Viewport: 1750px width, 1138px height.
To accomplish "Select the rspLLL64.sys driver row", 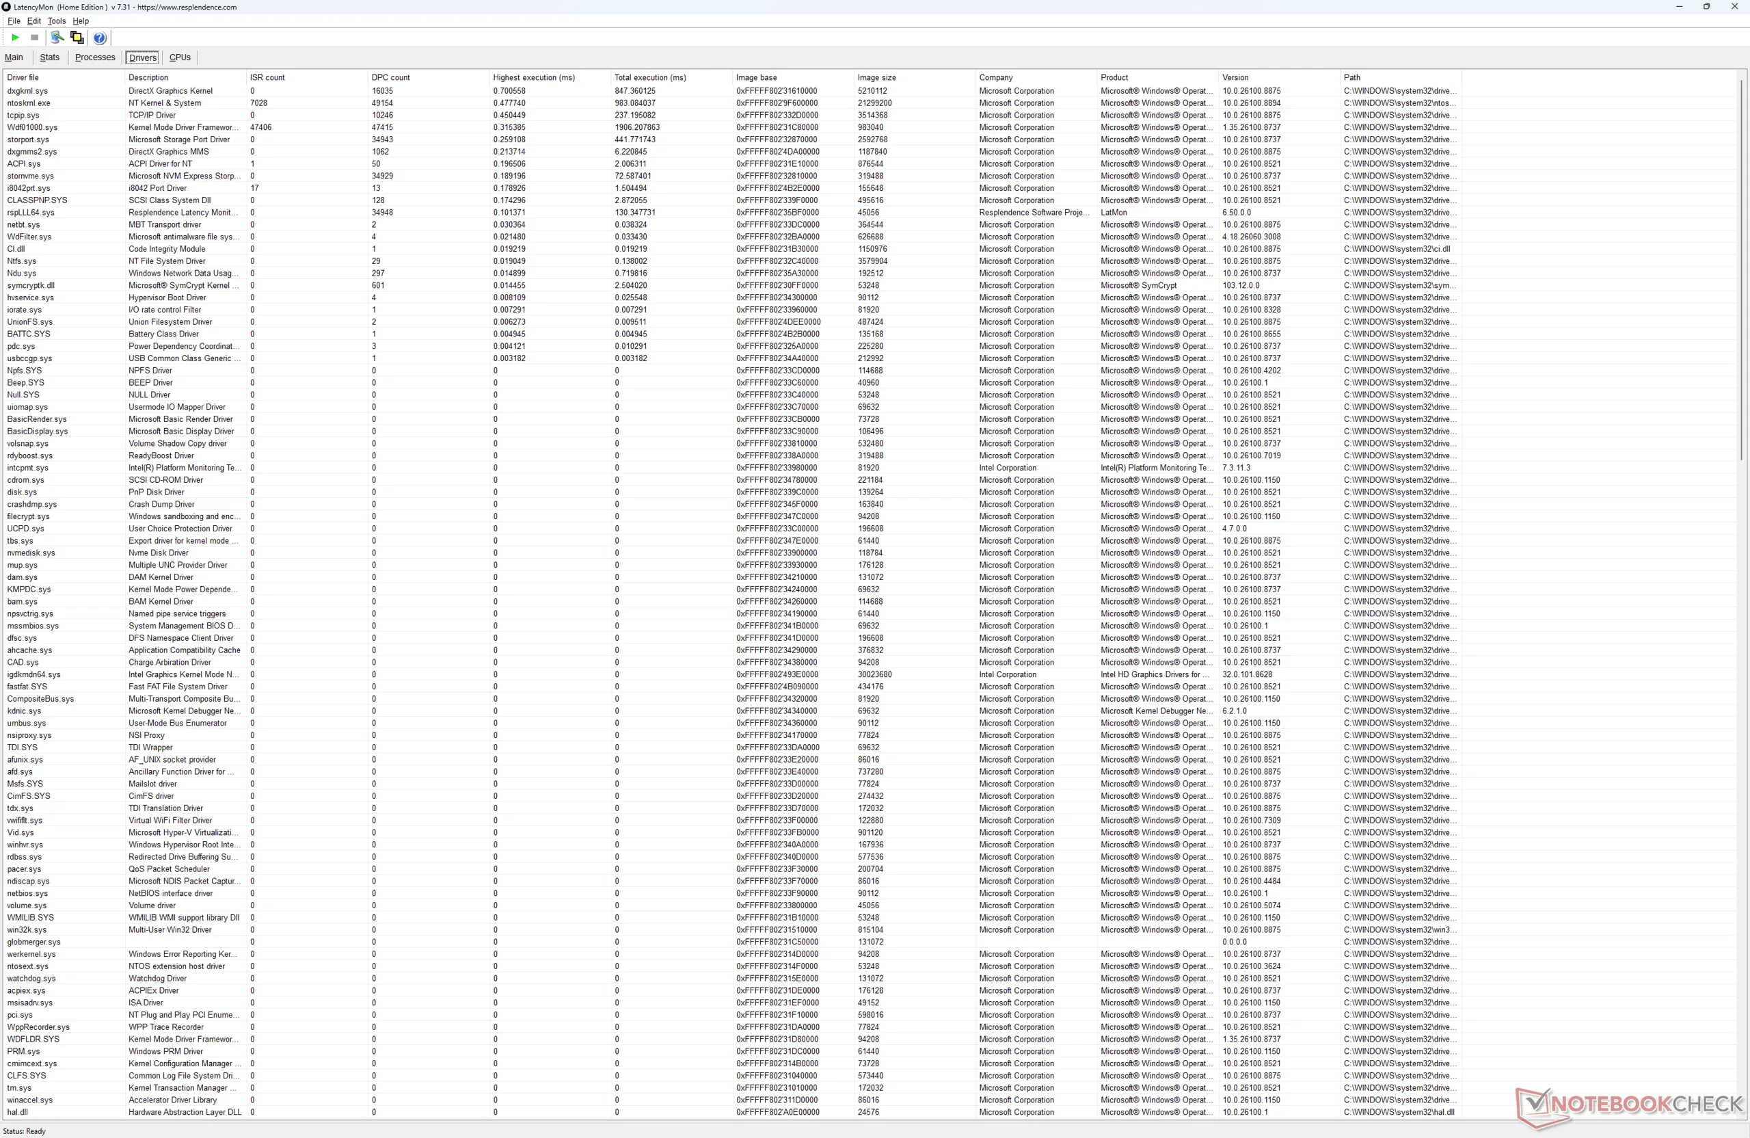I will click(732, 213).
